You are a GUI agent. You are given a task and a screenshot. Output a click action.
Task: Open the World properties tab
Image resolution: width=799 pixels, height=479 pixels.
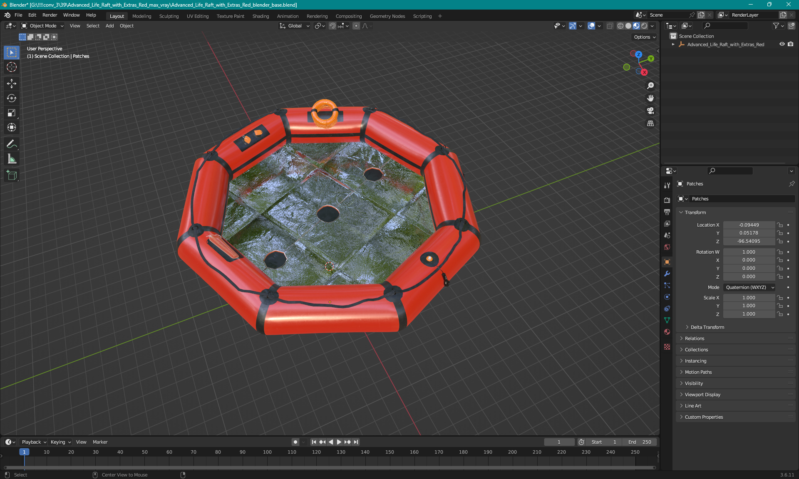coord(667,247)
